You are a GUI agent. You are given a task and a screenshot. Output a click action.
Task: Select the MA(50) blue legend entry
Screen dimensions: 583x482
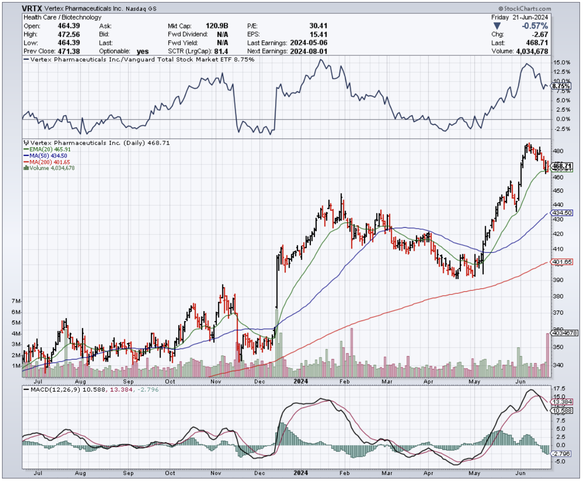pyautogui.click(x=43, y=156)
